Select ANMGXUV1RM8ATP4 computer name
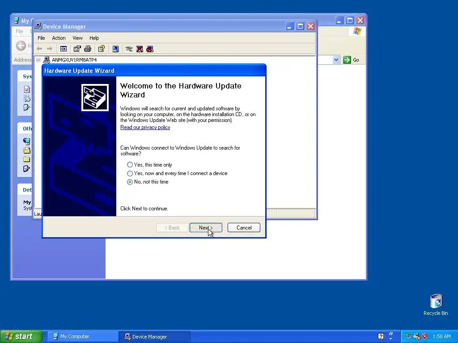This screenshot has width=458, height=343. (74, 60)
